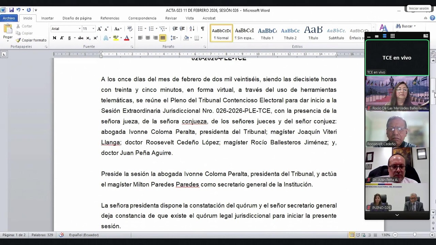Click Español (Ecuador) language in status bar
Image resolution: width=436 pixels, height=245 pixels.
point(84,235)
